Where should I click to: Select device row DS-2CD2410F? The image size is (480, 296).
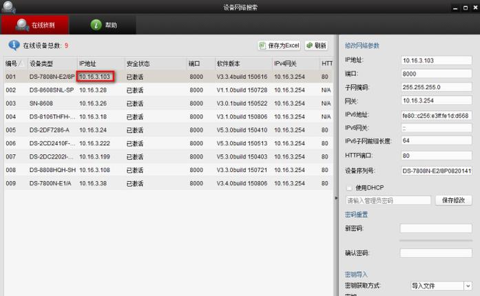169,143
